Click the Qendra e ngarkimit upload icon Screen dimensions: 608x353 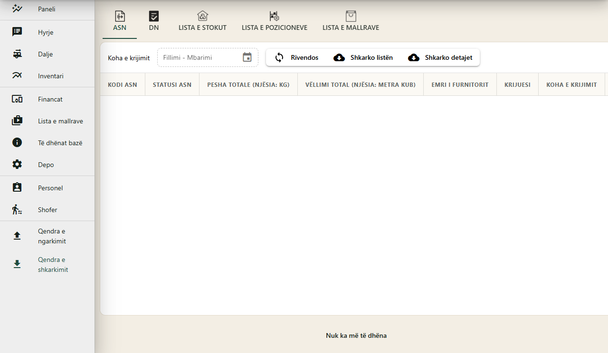(x=17, y=236)
